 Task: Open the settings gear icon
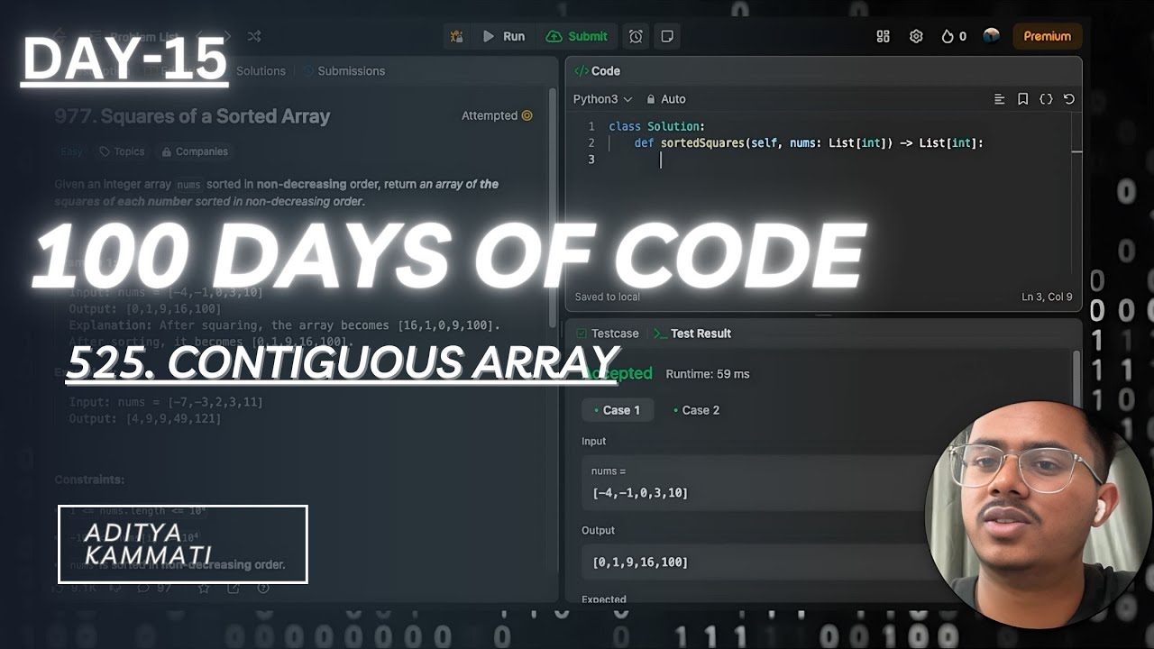pyautogui.click(x=916, y=36)
